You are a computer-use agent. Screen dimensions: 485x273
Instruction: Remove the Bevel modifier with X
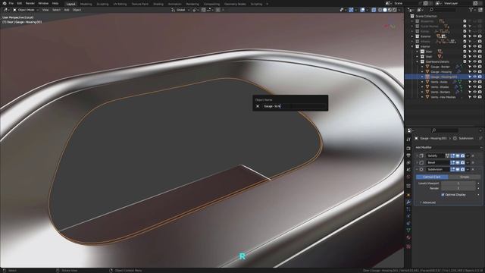pos(473,162)
